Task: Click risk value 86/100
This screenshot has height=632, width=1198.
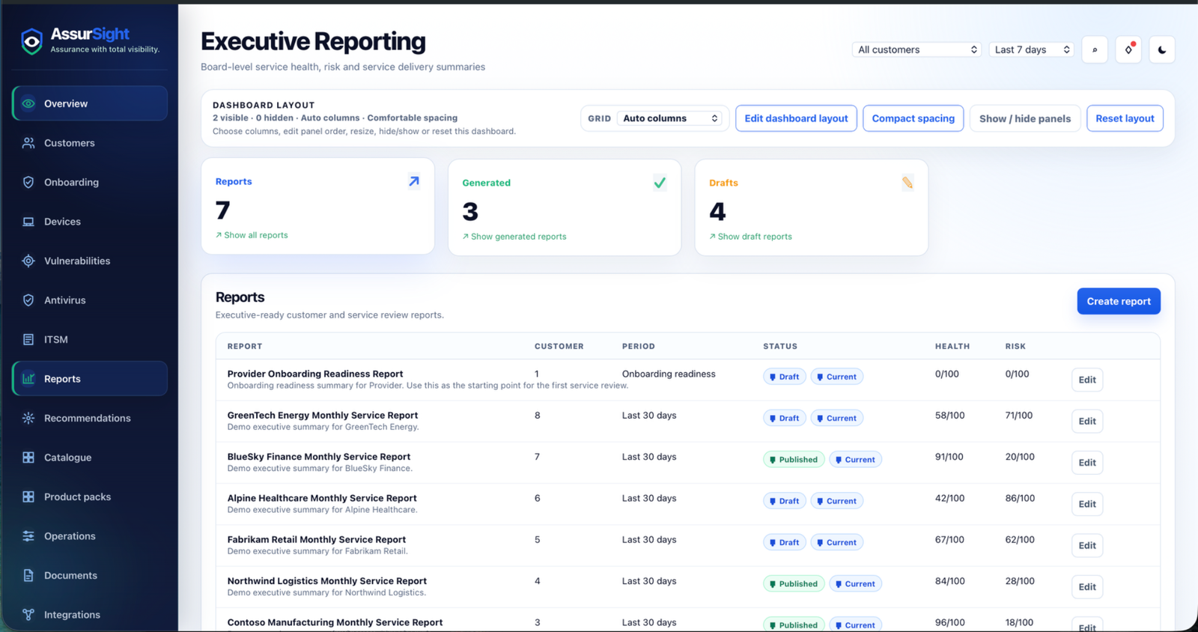Action: [x=1020, y=498]
